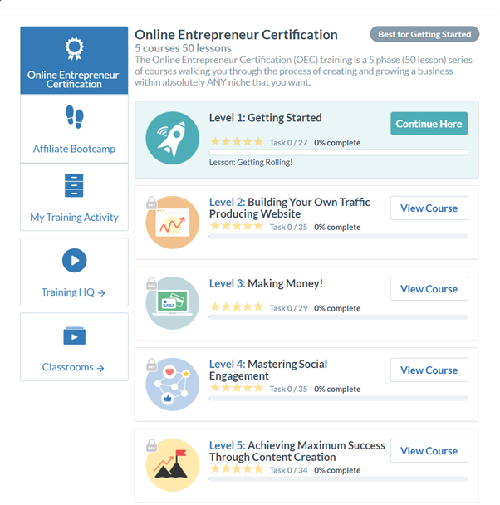Click the Level 1 progress bar
This screenshot has height=505, width=500.
(338, 152)
